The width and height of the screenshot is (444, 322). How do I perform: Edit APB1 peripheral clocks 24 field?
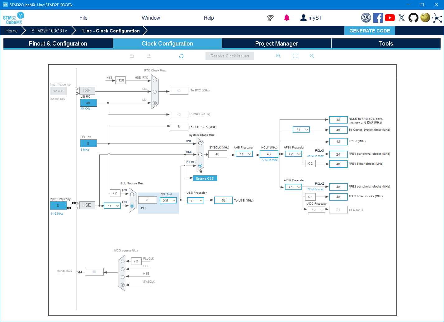(x=338, y=154)
